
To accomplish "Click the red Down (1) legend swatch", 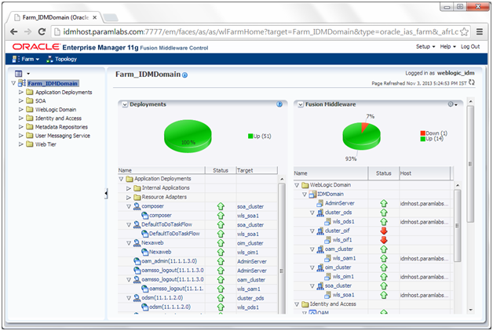I will 423,133.
